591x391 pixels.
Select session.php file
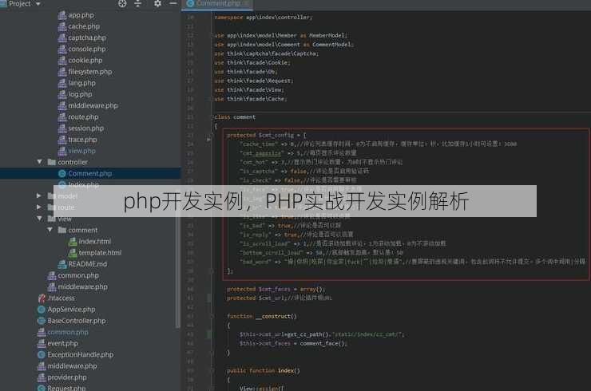(x=86, y=128)
